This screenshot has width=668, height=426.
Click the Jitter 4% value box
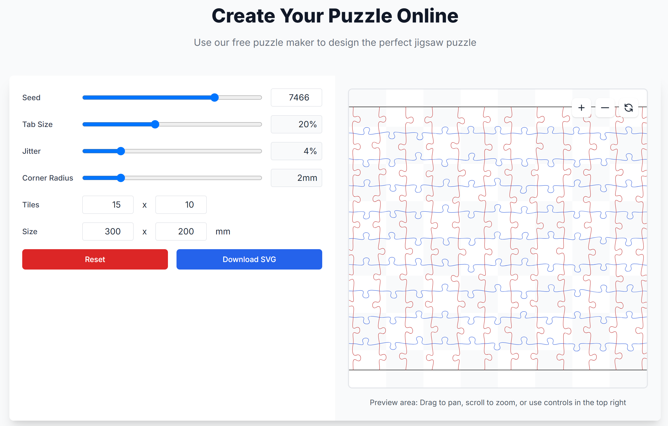(296, 151)
